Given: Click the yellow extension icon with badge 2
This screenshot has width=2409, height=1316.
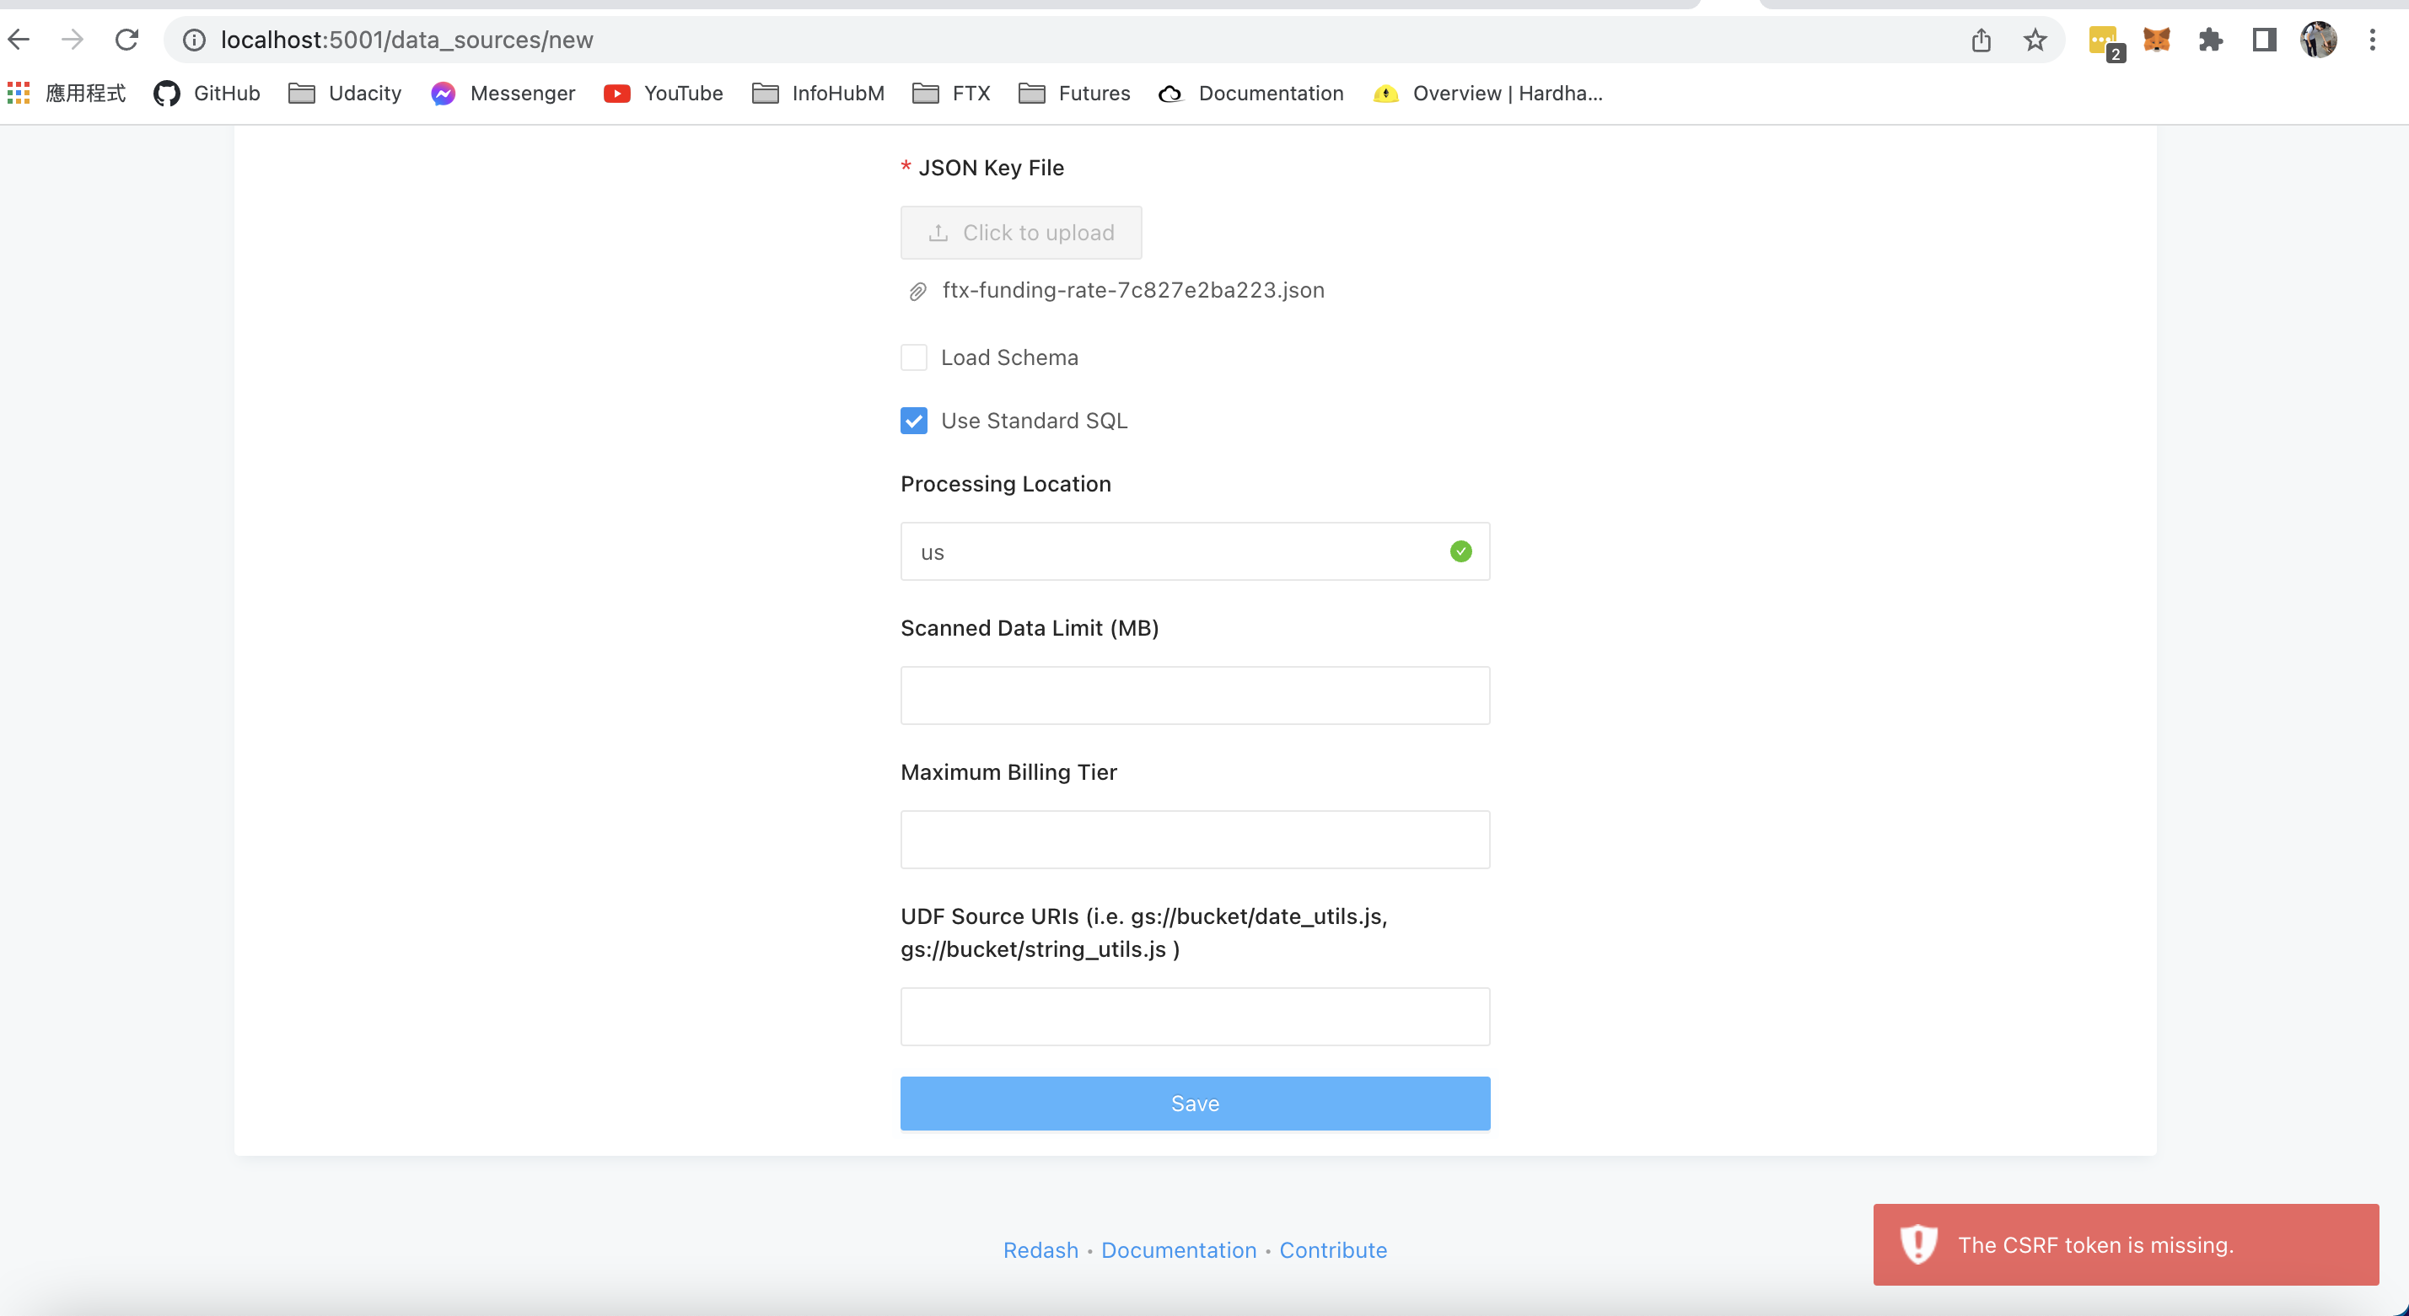Looking at the screenshot, I should 2102,40.
